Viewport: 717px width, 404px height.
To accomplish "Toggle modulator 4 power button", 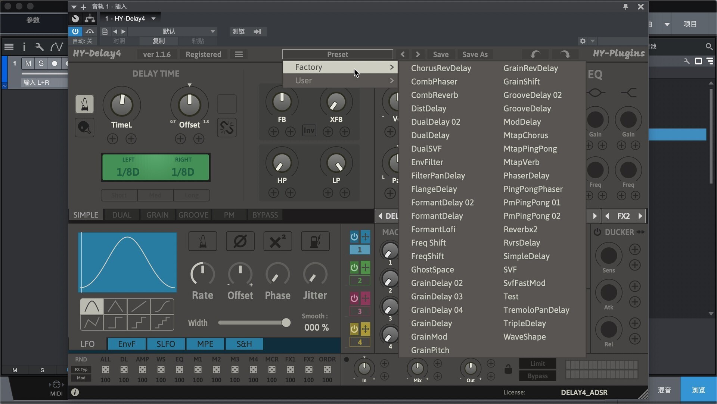I will pos(354,329).
